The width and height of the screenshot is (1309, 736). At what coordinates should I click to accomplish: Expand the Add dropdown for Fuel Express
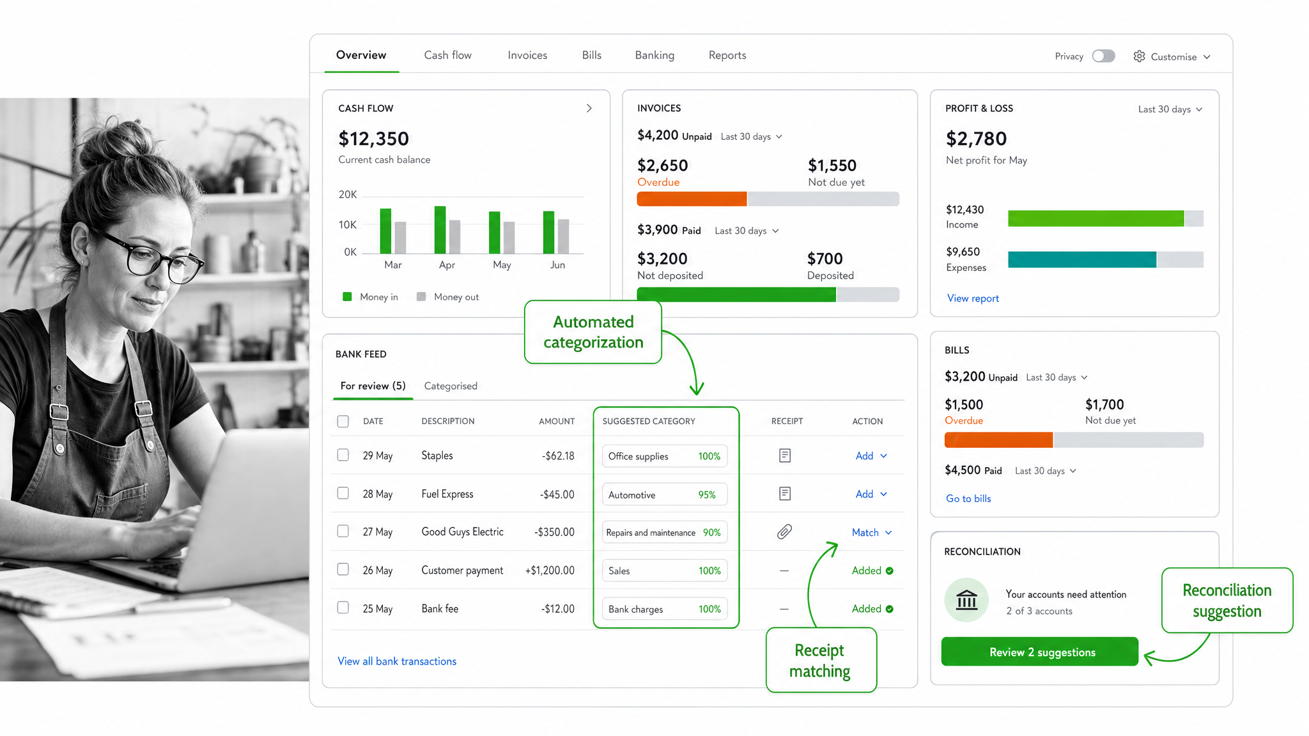coord(884,494)
